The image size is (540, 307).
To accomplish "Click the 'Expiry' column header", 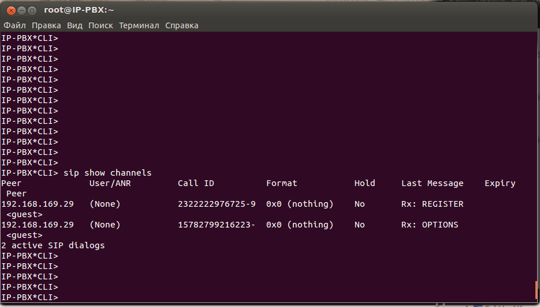I will [x=500, y=183].
